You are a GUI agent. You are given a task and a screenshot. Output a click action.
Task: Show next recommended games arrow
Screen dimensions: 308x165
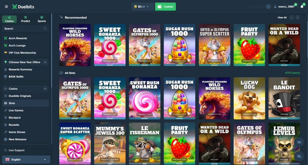298,17
